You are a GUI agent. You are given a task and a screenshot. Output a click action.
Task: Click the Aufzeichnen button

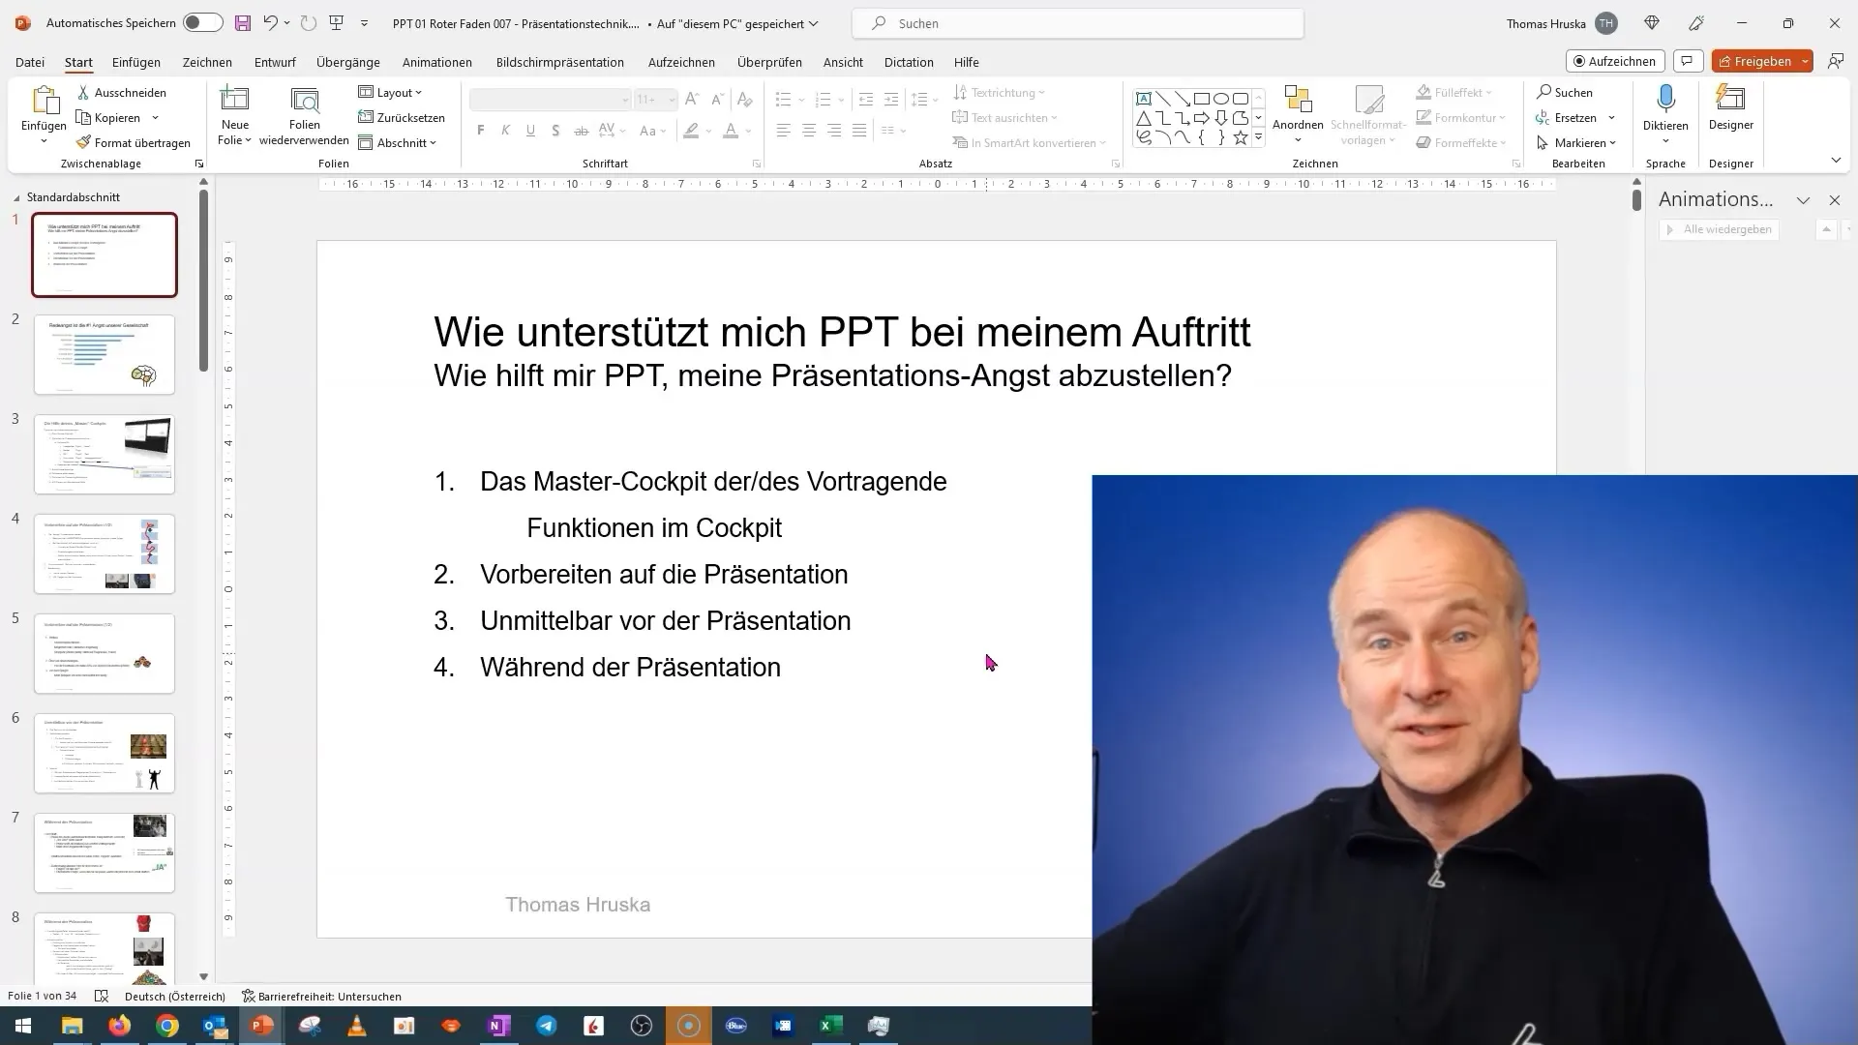[x=1614, y=61]
